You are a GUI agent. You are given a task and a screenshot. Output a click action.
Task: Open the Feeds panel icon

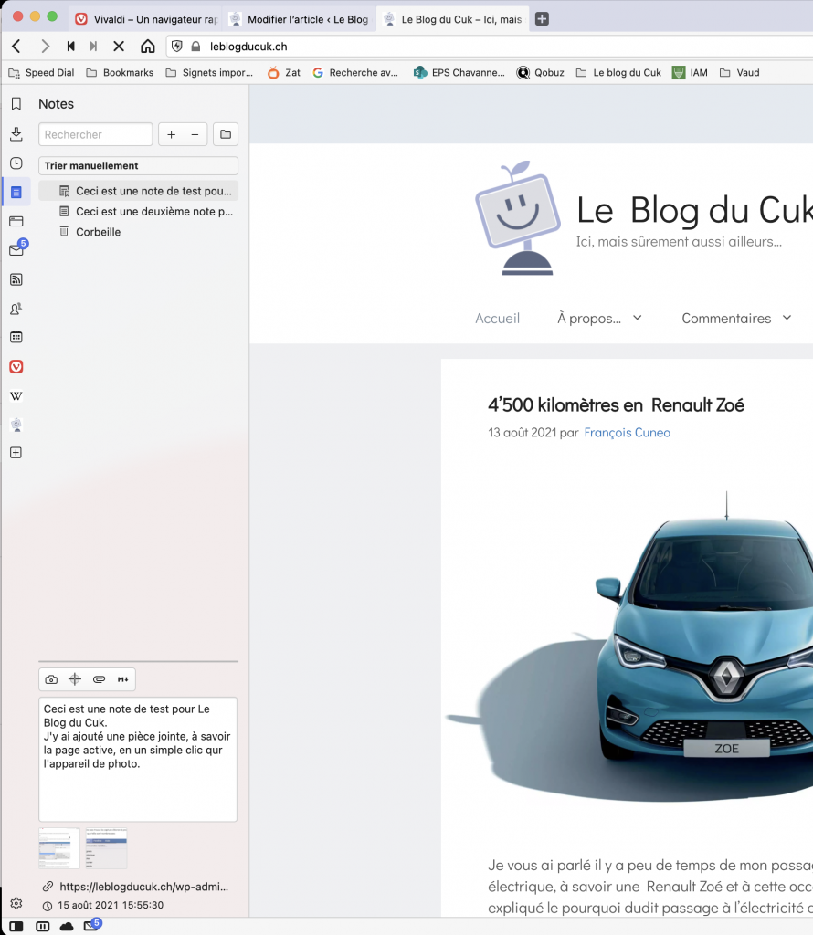pyautogui.click(x=16, y=279)
